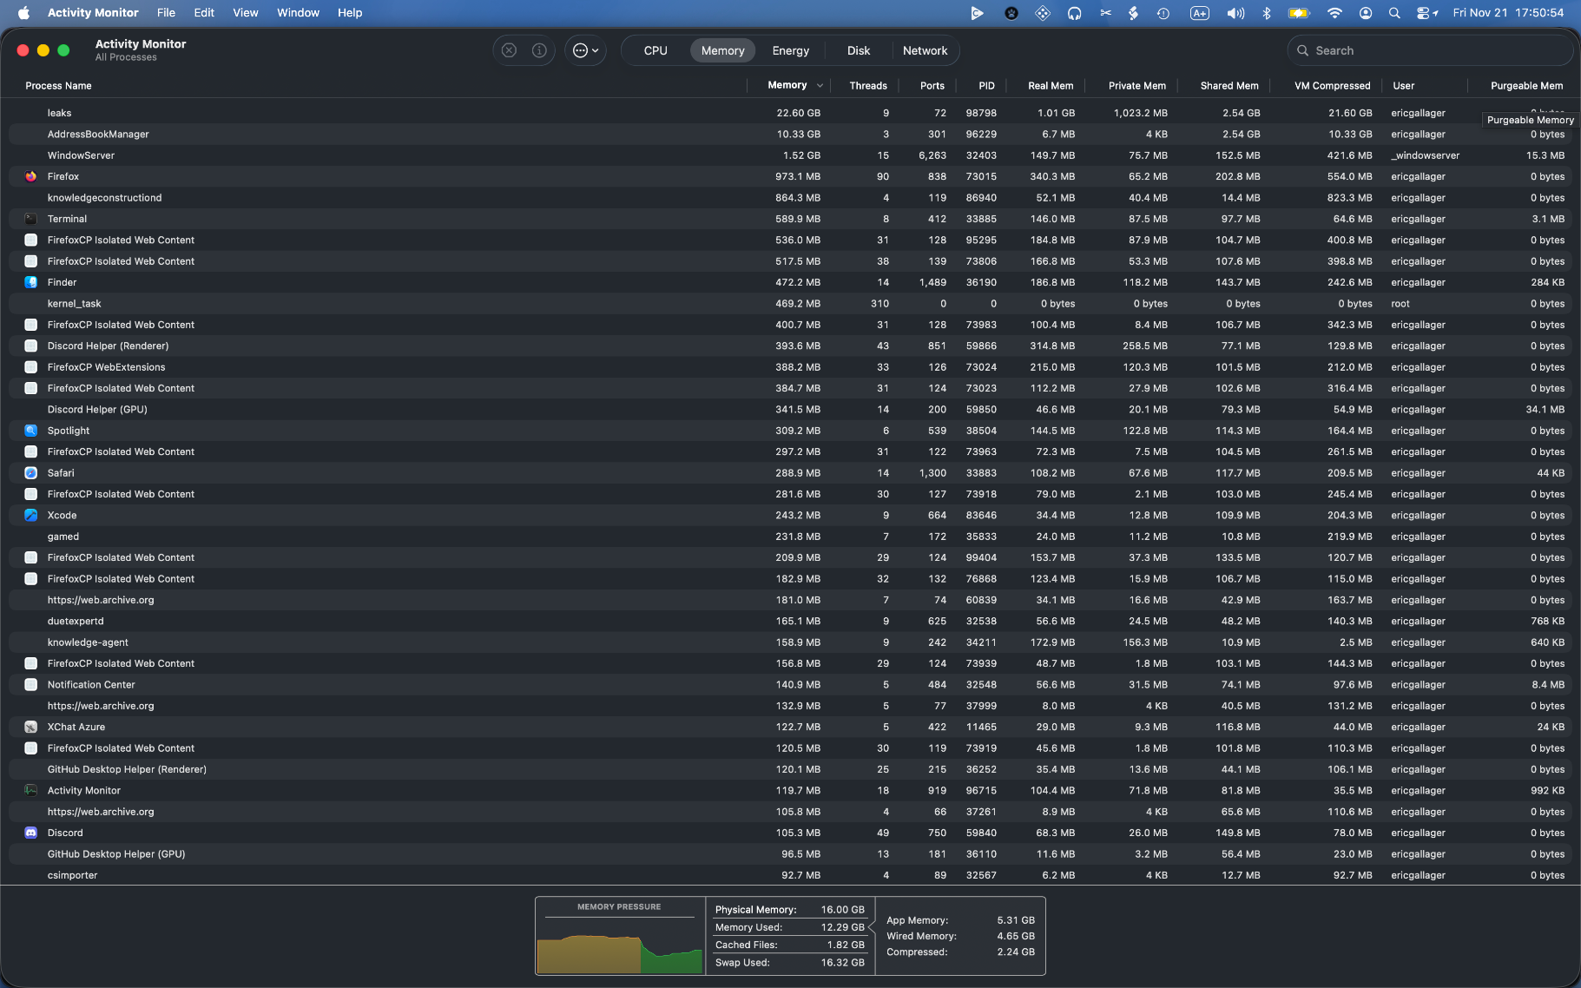Select the Firefox process row icon

click(x=31, y=176)
